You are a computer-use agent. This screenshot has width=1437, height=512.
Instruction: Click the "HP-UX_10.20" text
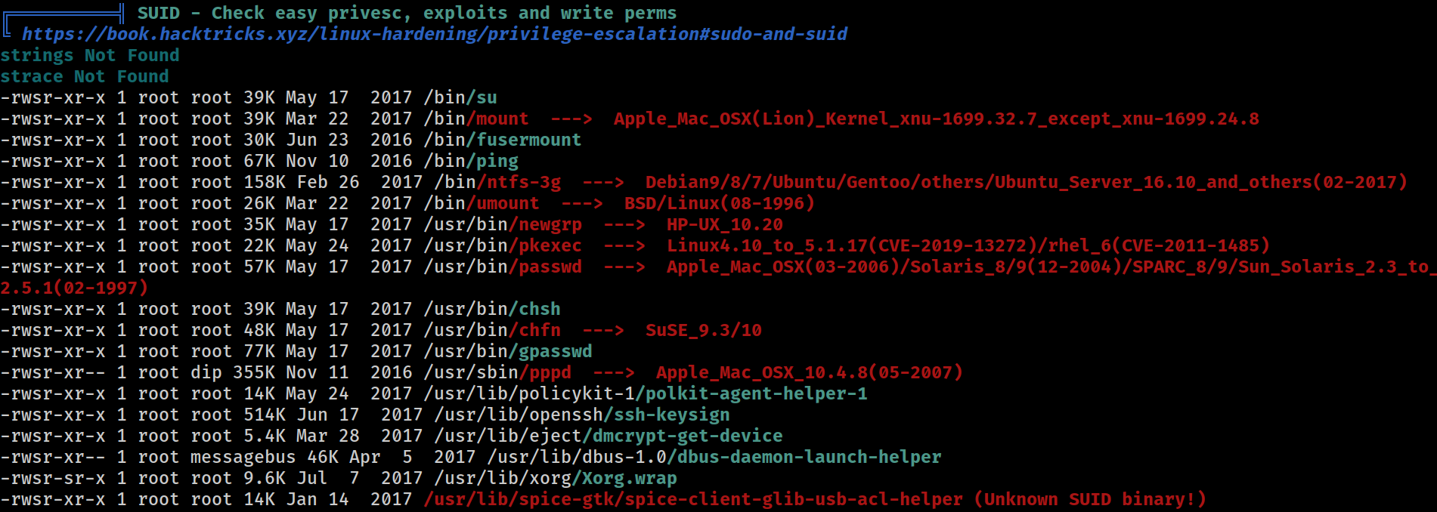click(x=725, y=224)
